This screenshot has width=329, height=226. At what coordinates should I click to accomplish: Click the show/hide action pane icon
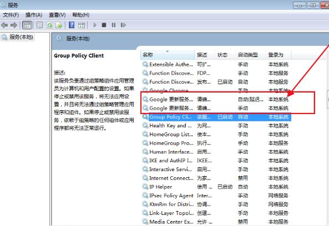pos(82,25)
